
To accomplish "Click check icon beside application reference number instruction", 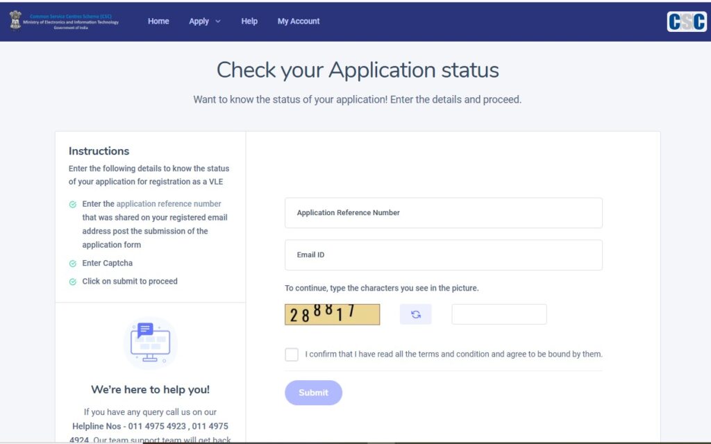I will 73,205.
